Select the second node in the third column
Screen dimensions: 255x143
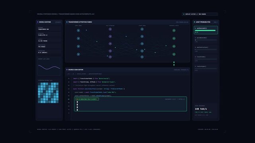pyautogui.click(x=142, y=37)
